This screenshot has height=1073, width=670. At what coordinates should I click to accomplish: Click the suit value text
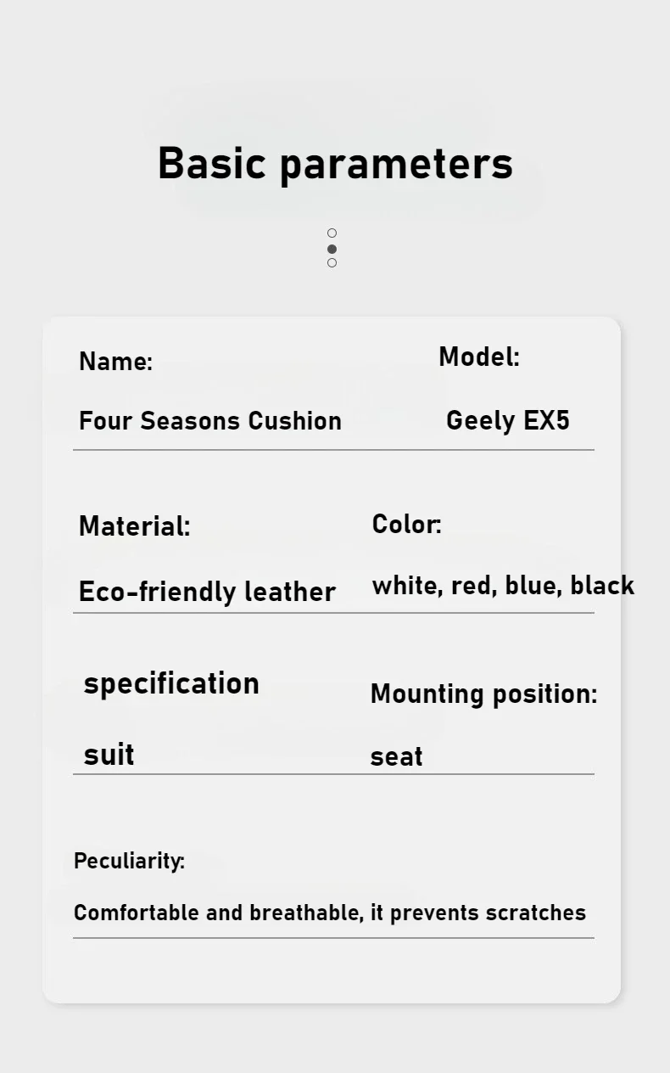point(109,754)
